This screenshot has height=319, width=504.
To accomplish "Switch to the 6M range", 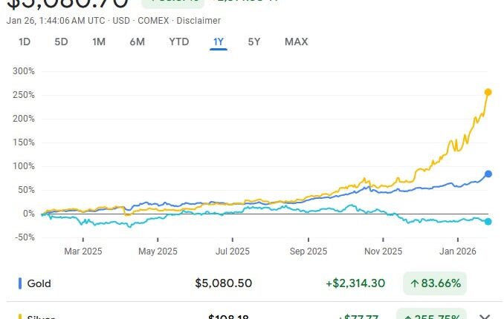I will (137, 42).
